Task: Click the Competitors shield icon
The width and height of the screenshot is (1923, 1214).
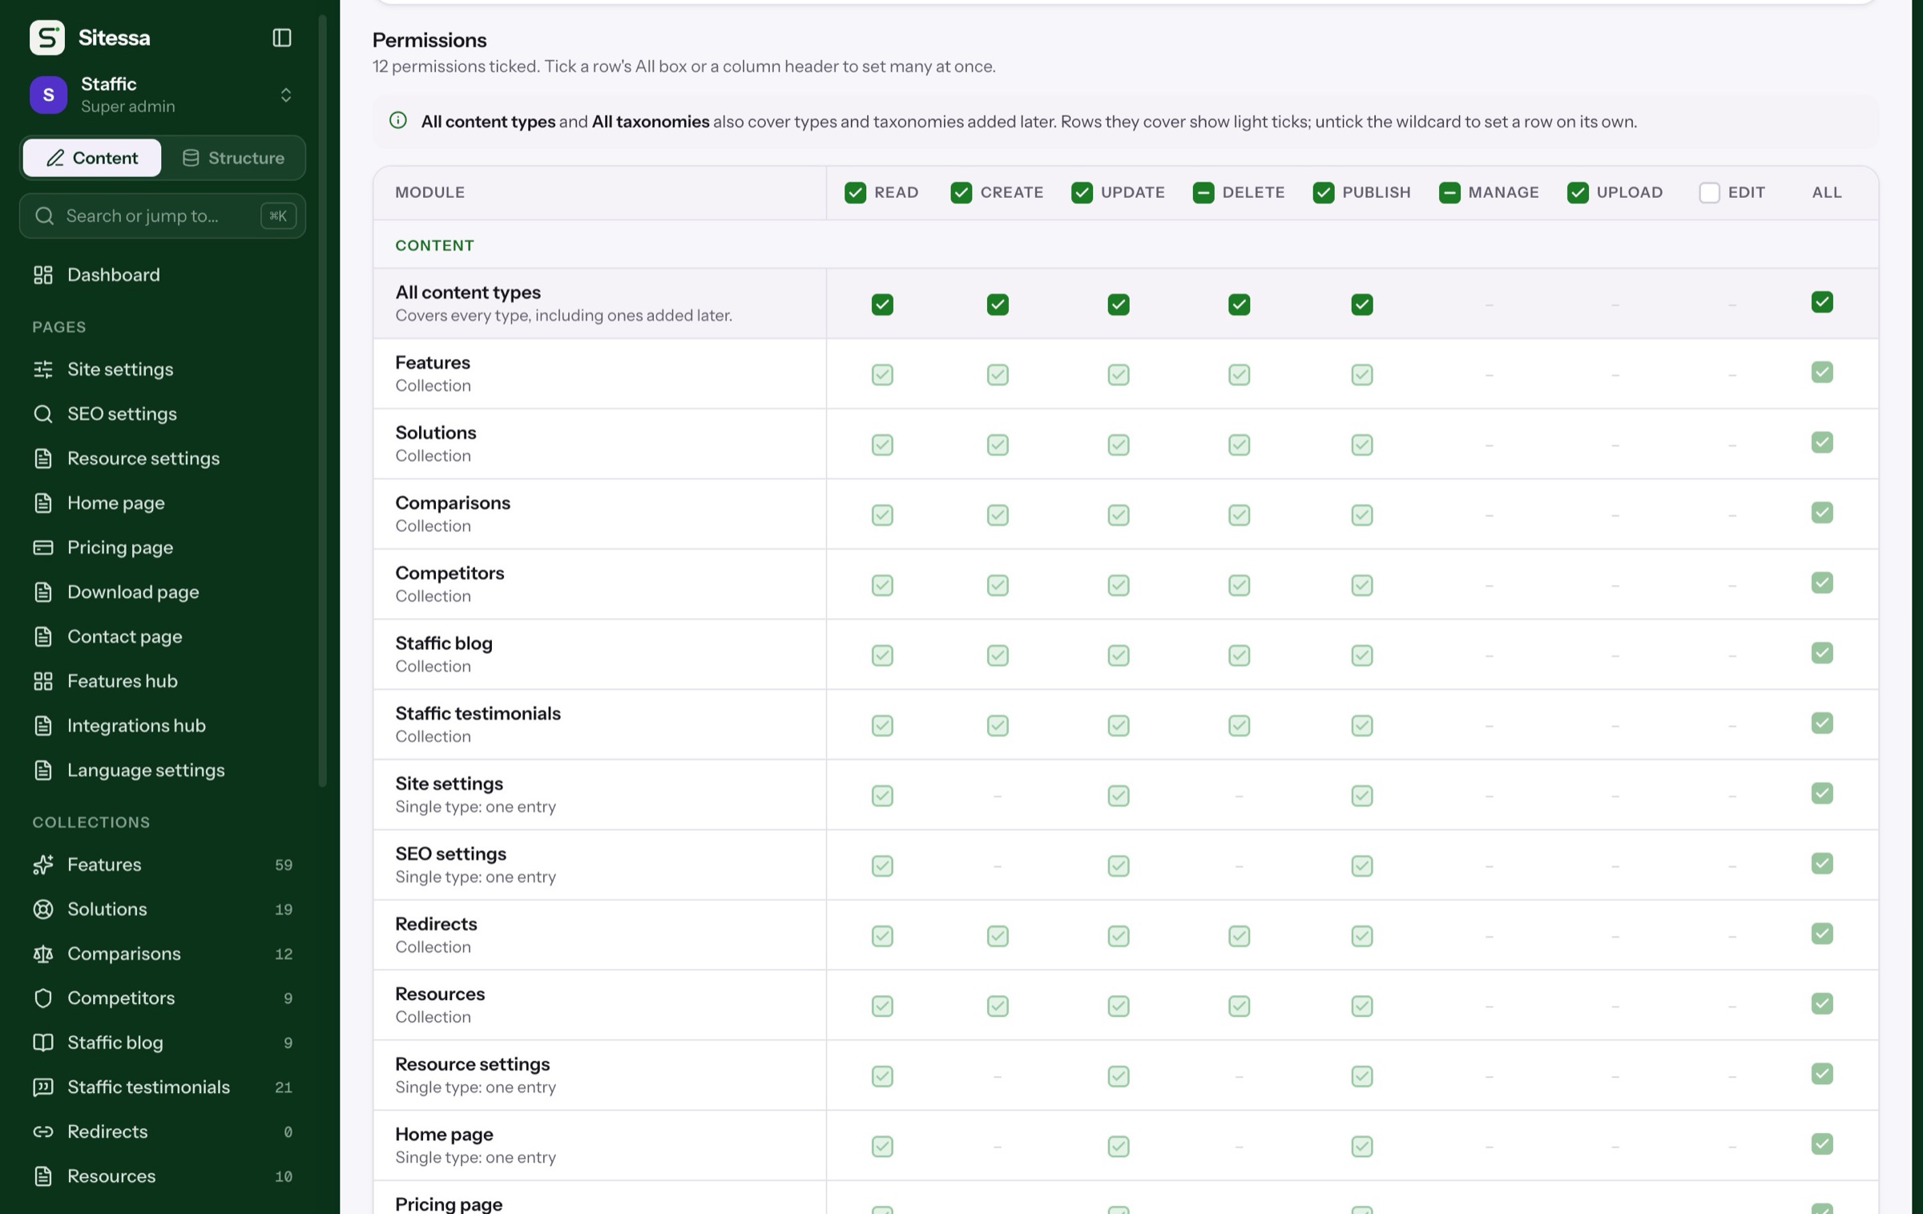Action: point(43,998)
